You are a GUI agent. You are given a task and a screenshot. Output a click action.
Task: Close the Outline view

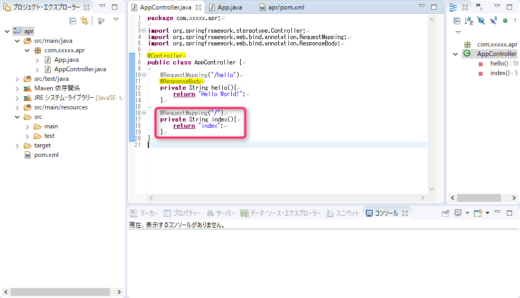coord(465,7)
